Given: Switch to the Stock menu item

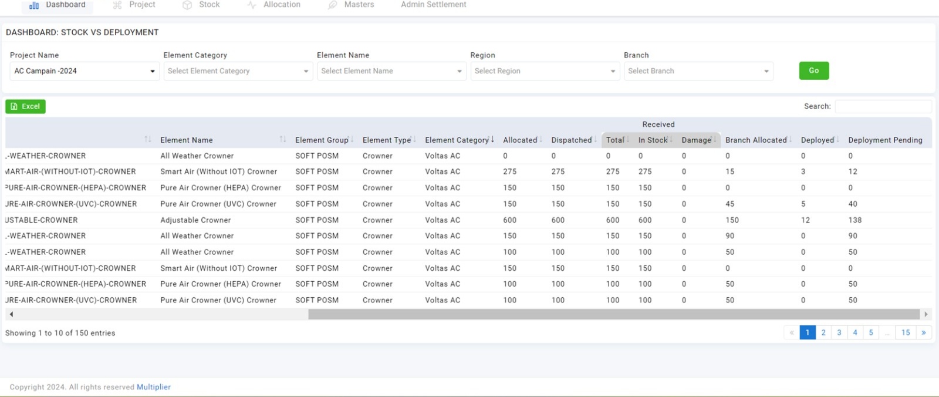Looking at the screenshot, I should pyautogui.click(x=209, y=5).
